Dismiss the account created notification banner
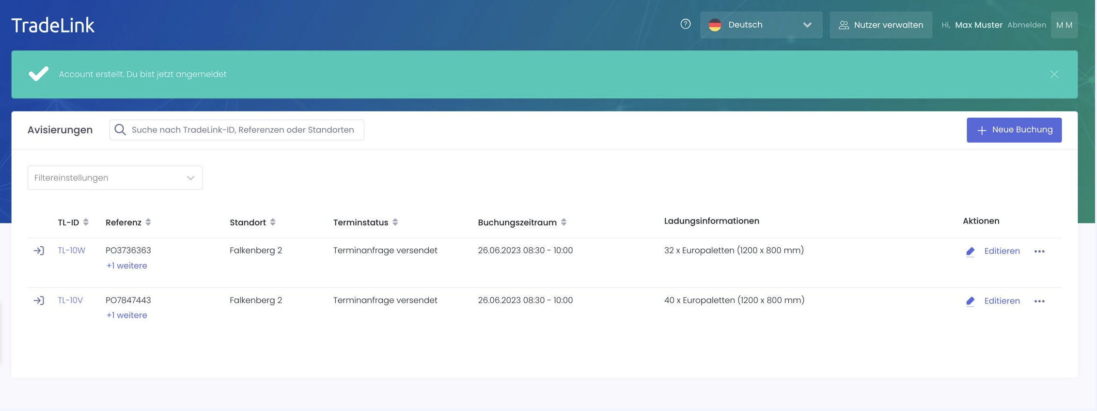This screenshot has height=411, width=1097. coord(1054,74)
